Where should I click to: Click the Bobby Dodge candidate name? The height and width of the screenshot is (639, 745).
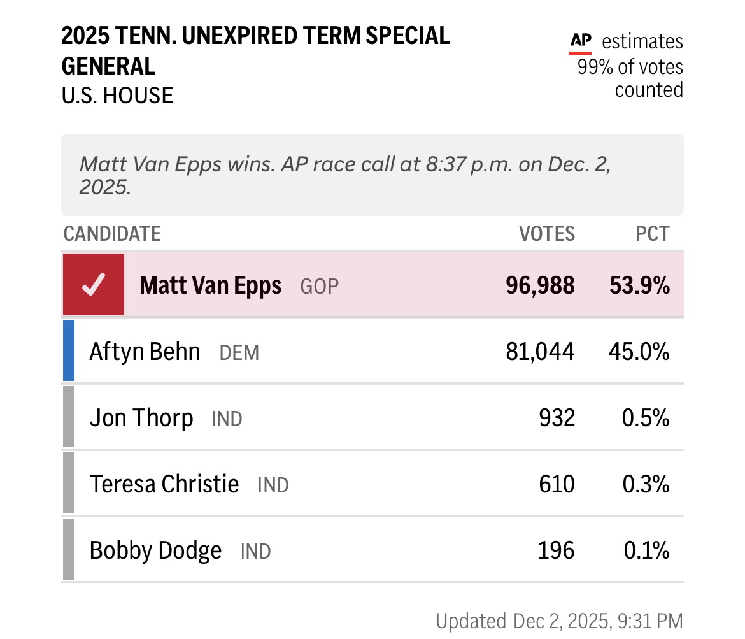coord(155,550)
